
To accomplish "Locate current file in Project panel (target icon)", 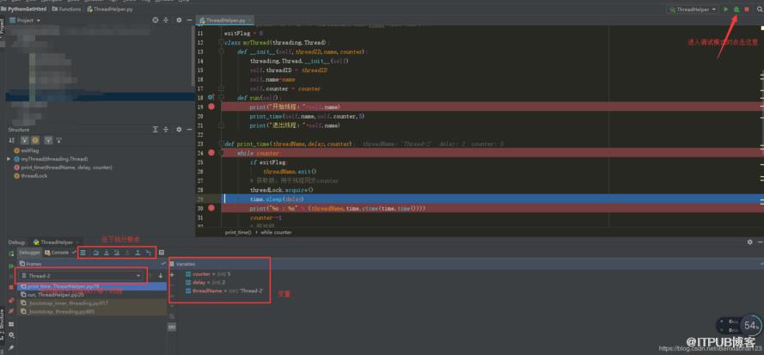I will pyautogui.click(x=156, y=20).
